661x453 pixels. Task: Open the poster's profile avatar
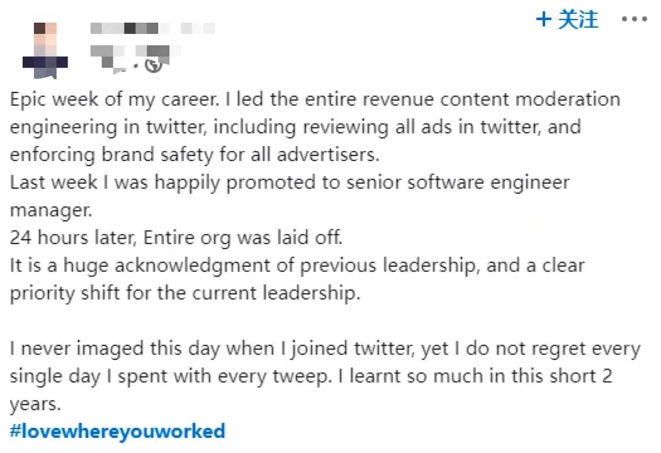click(x=45, y=50)
